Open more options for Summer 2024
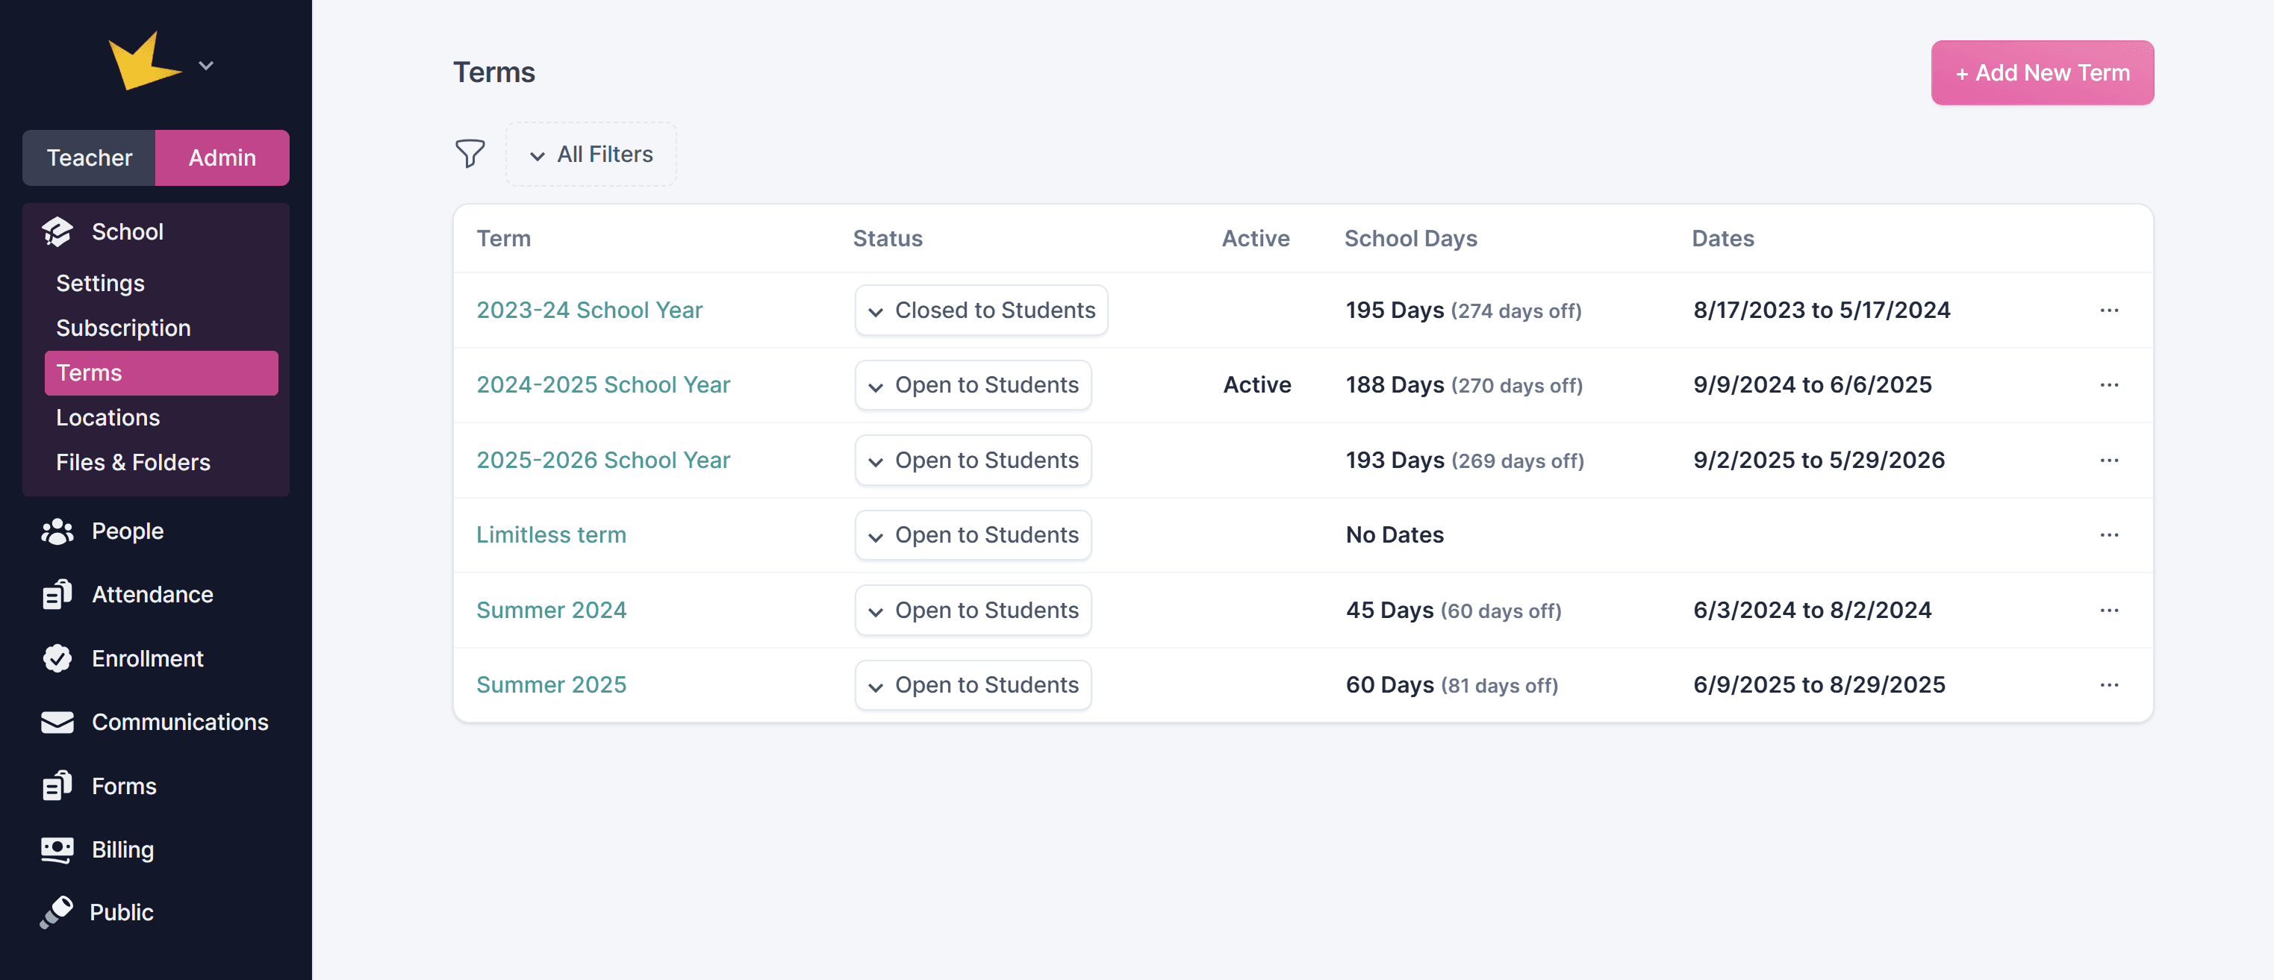The width and height of the screenshot is (2274, 980). click(2110, 610)
